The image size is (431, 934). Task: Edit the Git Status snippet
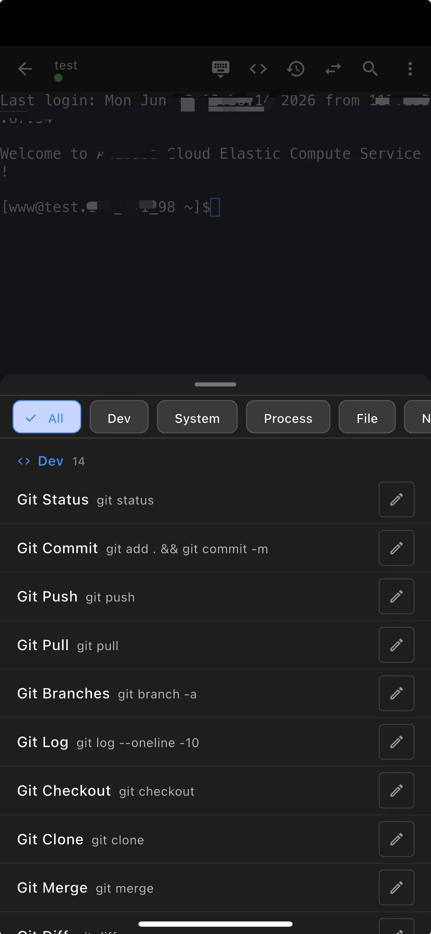coord(396,499)
